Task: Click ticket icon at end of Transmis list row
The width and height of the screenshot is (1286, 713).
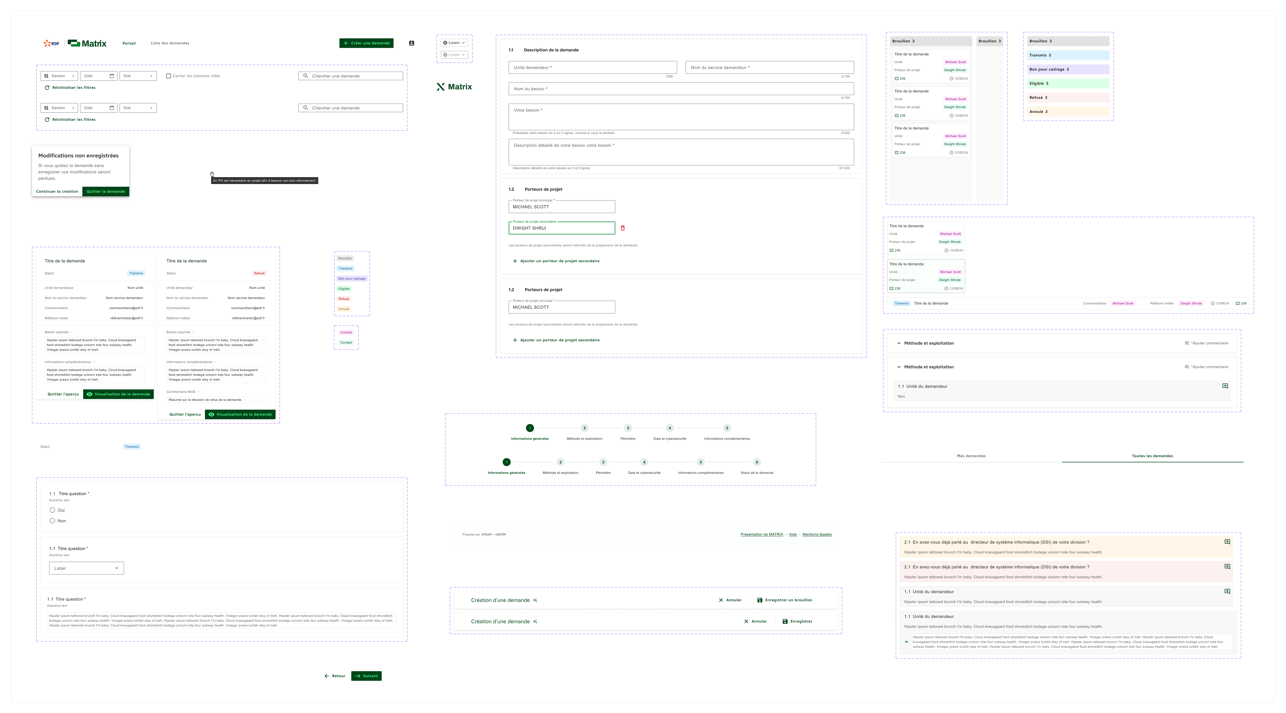Action: click(x=1237, y=303)
